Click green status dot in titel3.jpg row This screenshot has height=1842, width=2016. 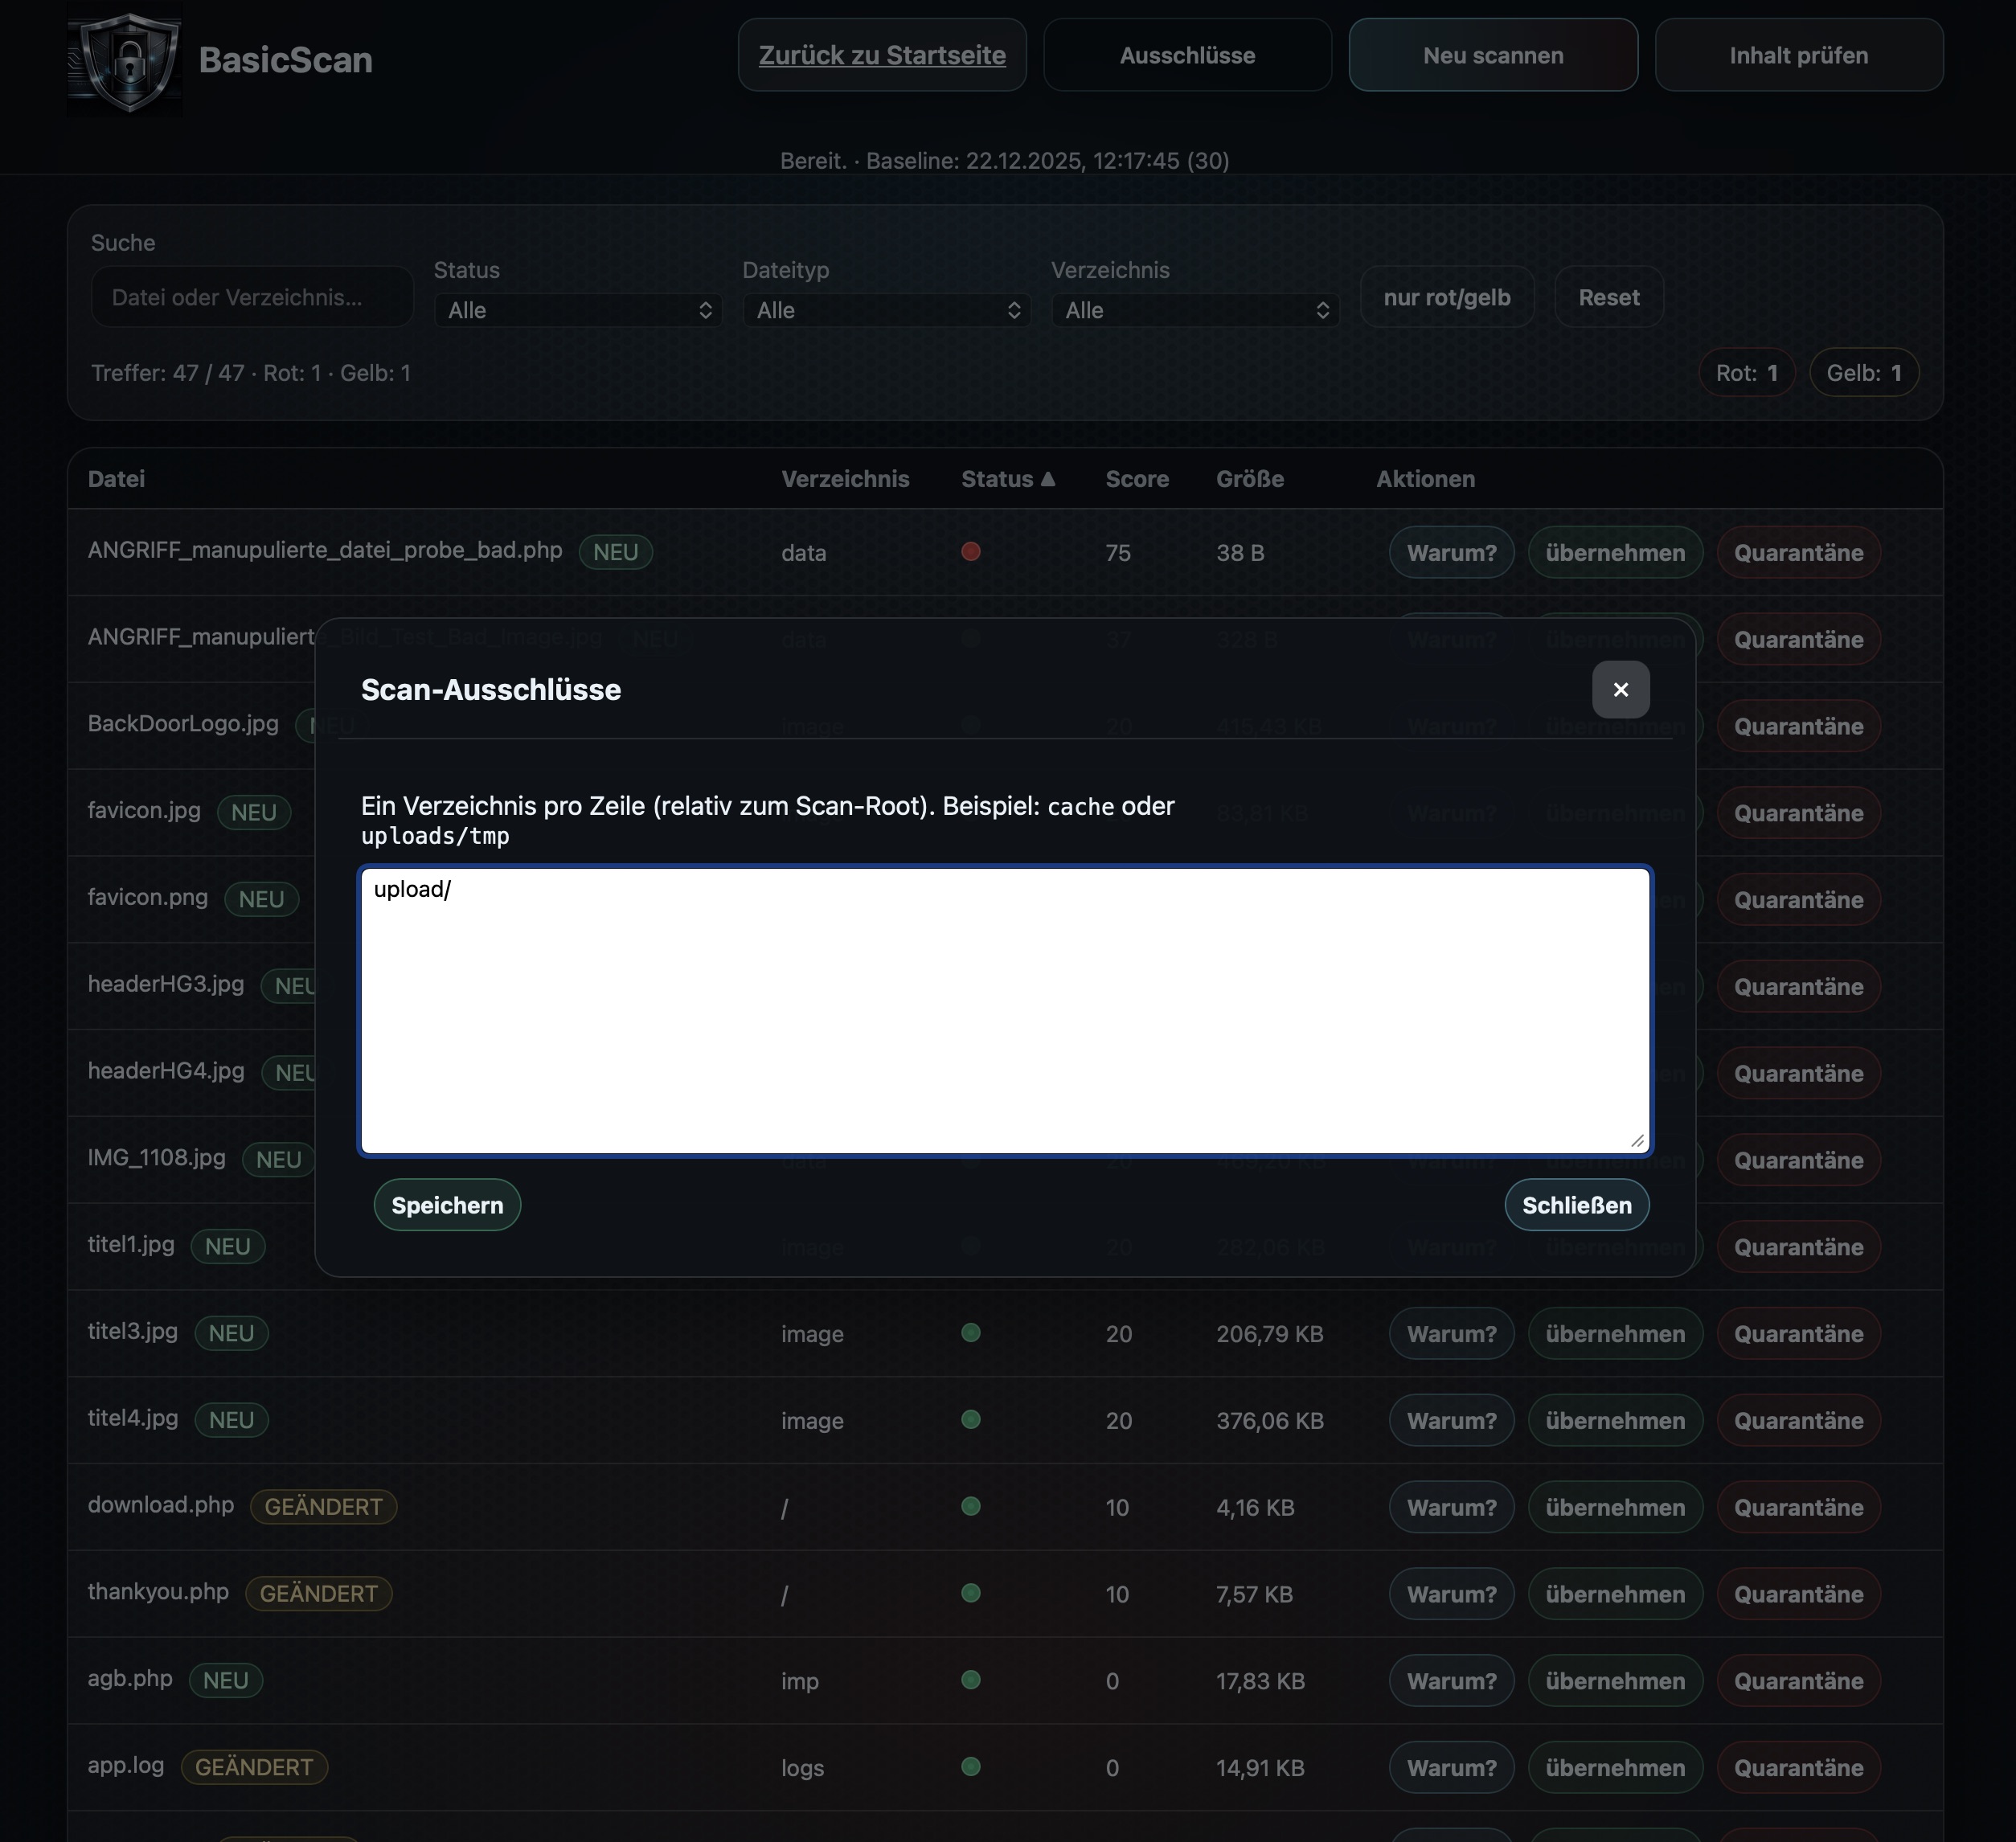(x=970, y=1333)
